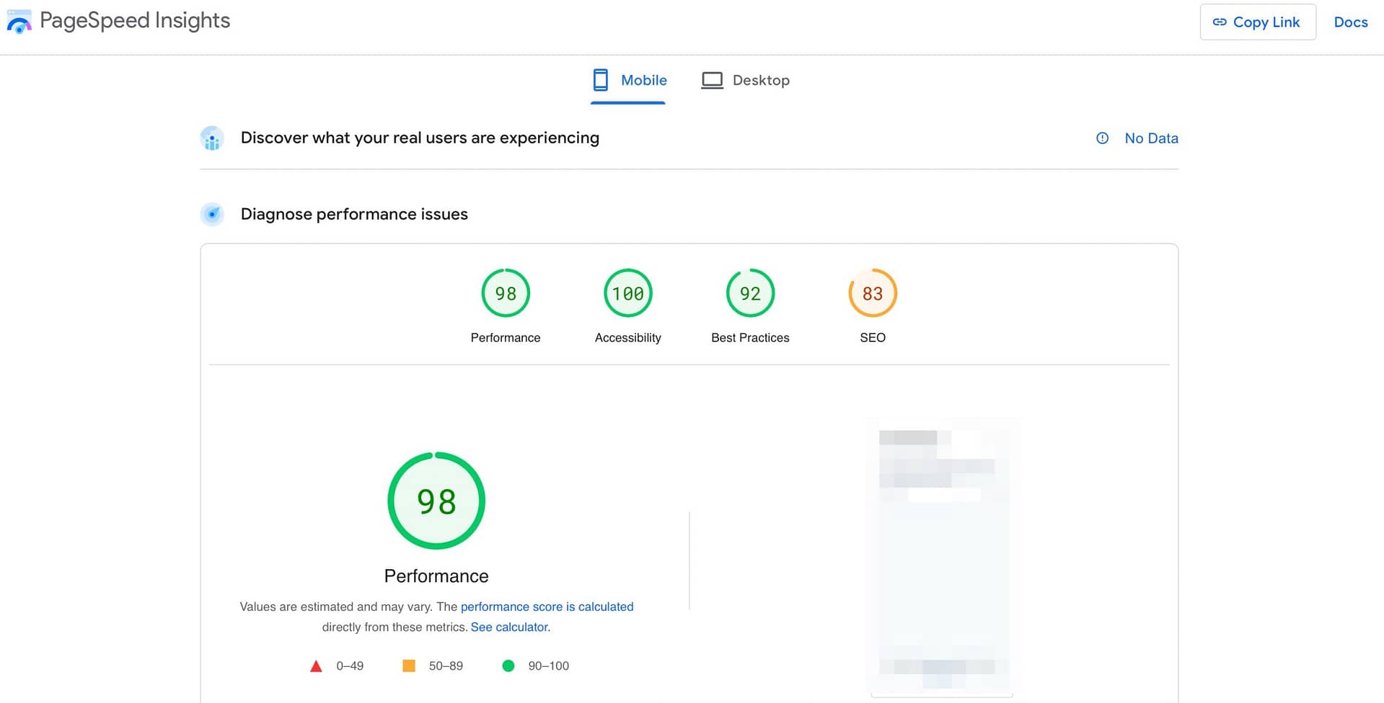Image resolution: width=1384 pixels, height=703 pixels.
Task: Click the blurred mobile page screenshot thumbnail
Action: click(942, 557)
